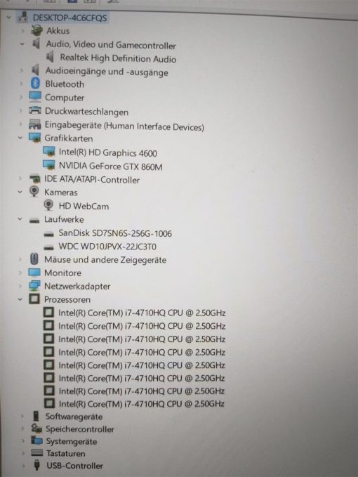Click the Druckwarteschlangen printer icon
358x477 pixels.
point(35,111)
